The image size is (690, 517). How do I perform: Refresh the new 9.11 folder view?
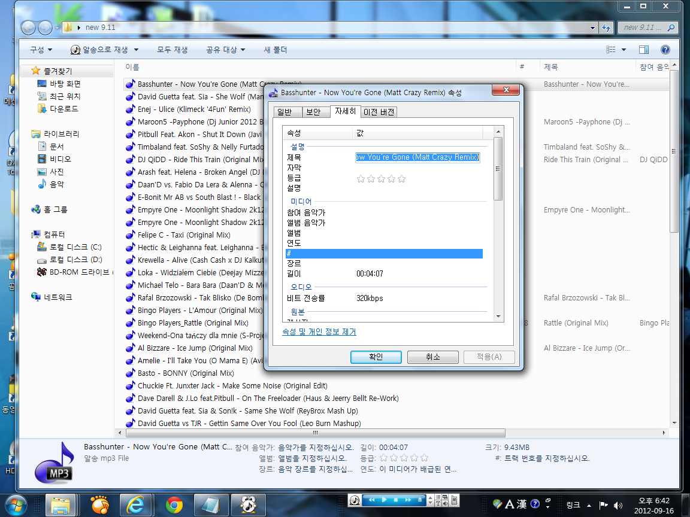[x=606, y=28]
